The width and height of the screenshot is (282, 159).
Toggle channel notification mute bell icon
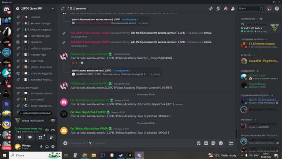pyautogui.click(x=218, y=8)
